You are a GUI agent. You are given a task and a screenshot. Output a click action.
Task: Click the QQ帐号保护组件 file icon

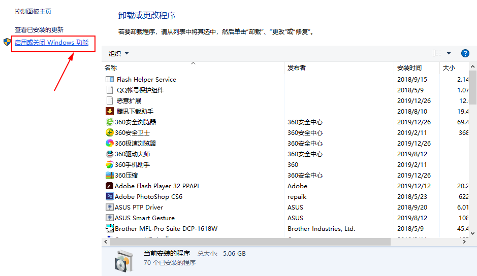pos(110,90)
